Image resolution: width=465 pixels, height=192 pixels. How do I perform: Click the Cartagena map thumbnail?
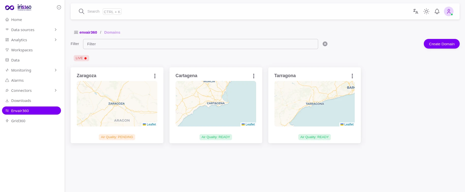216,104
